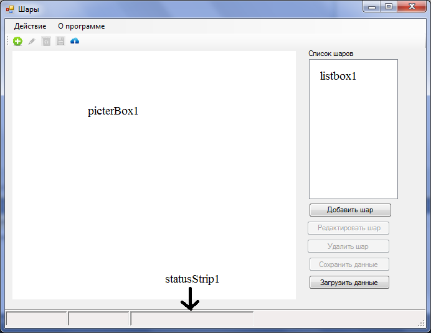Maximize the Шары window
Image resolution: width=431 pixels, height=333 pixels.
coord(389,7)
